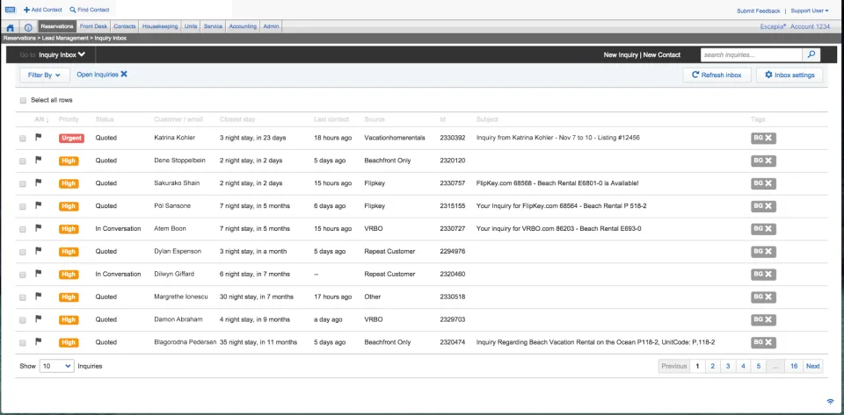Click Find Contact at the top

coord(90,10)
